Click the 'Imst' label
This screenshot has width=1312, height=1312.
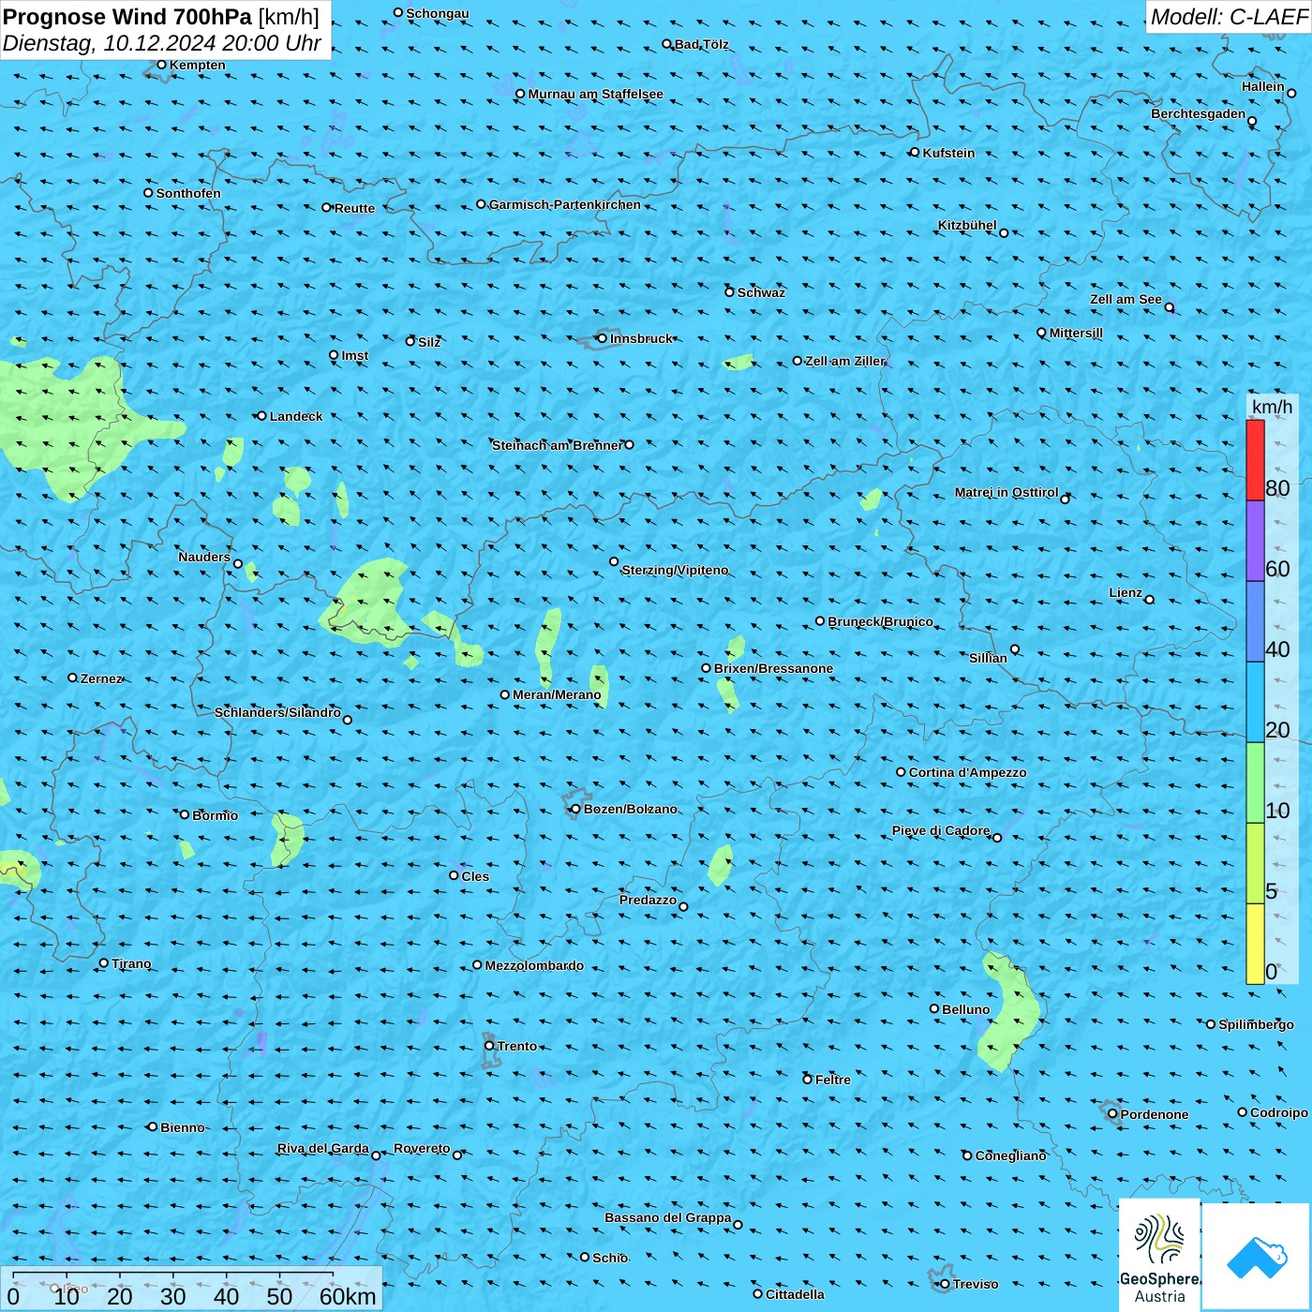click(355, 355)
